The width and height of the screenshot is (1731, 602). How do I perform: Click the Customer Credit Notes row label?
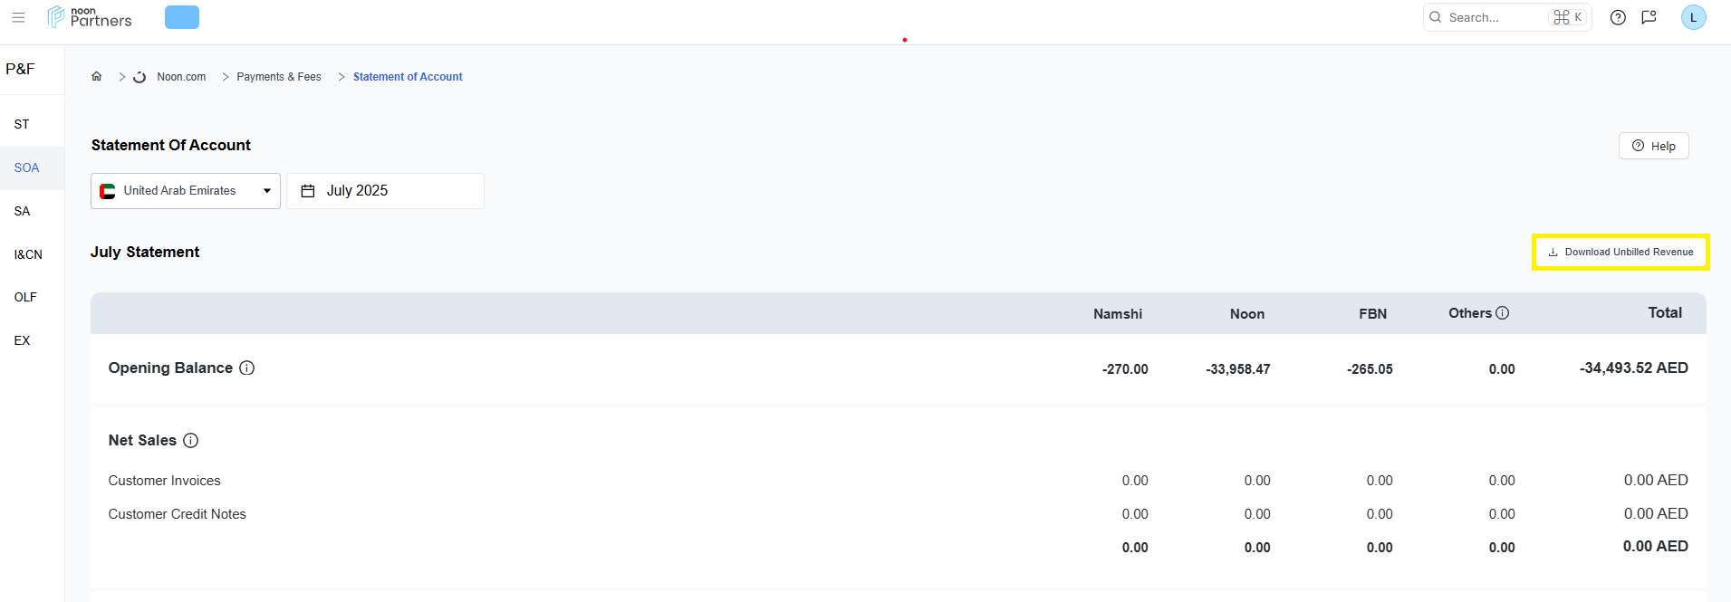click(x=177, y=514)
